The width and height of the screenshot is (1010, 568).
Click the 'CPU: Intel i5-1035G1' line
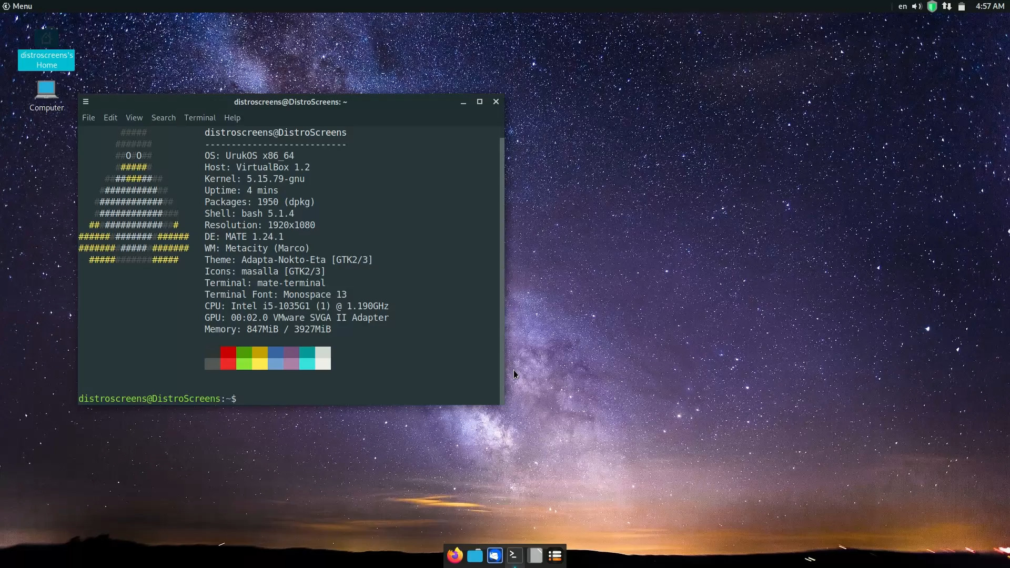[x=297, y=306]
